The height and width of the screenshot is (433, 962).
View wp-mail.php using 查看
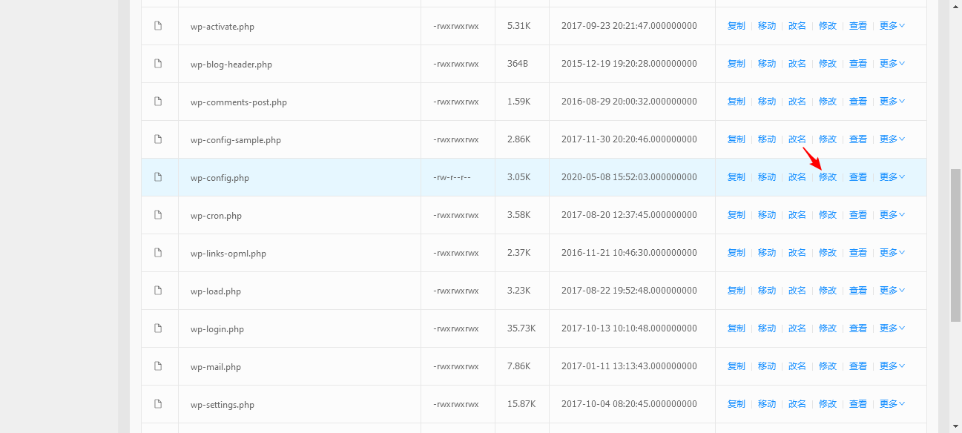pos(858,366)
